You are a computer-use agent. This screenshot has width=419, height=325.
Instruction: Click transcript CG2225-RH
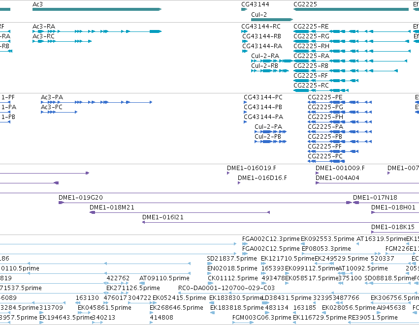352,51
